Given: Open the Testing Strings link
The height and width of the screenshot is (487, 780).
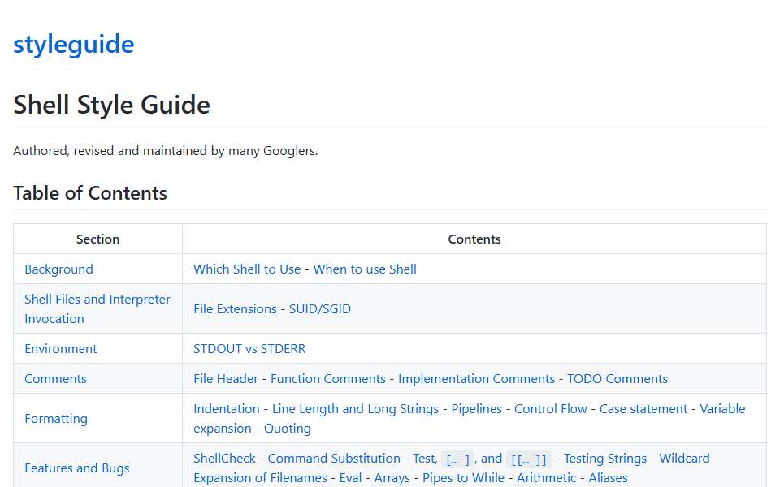Looking at the screenshot, I should pos(604,458).
